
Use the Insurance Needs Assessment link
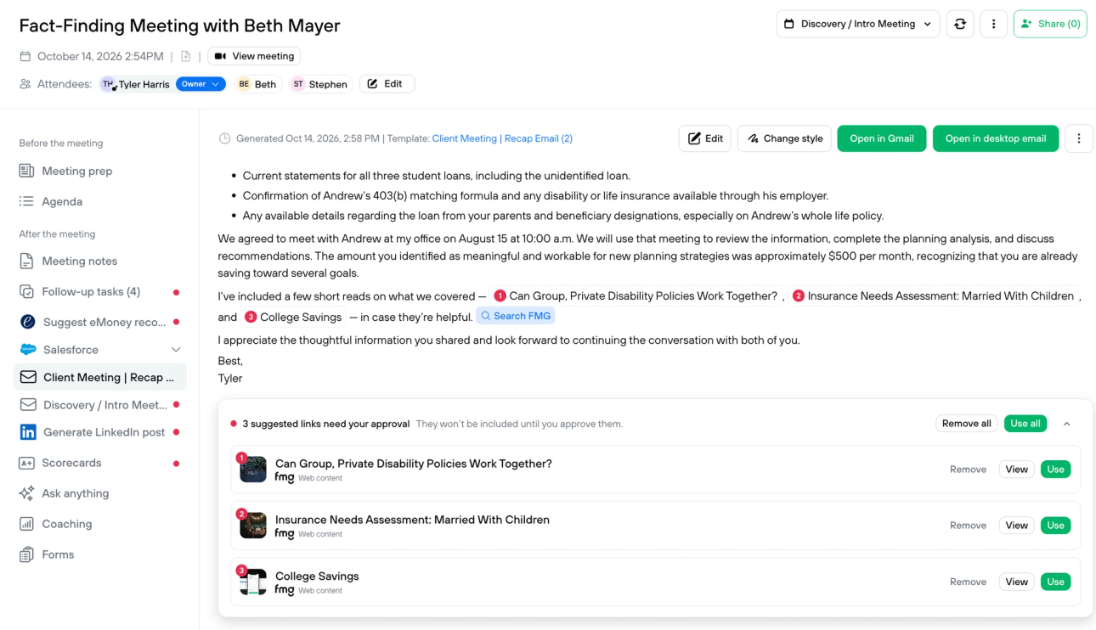tap(1055, 526)
